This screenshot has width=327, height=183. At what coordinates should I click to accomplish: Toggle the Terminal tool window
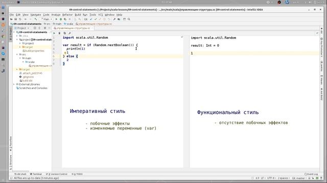click(x=36, y=174)
